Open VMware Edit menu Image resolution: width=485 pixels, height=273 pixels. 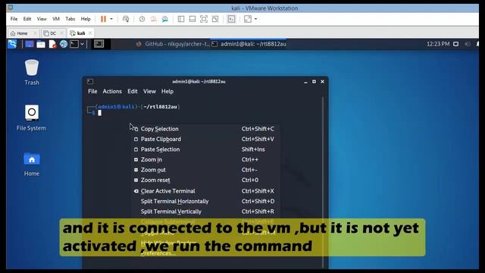tap(27, 19)
